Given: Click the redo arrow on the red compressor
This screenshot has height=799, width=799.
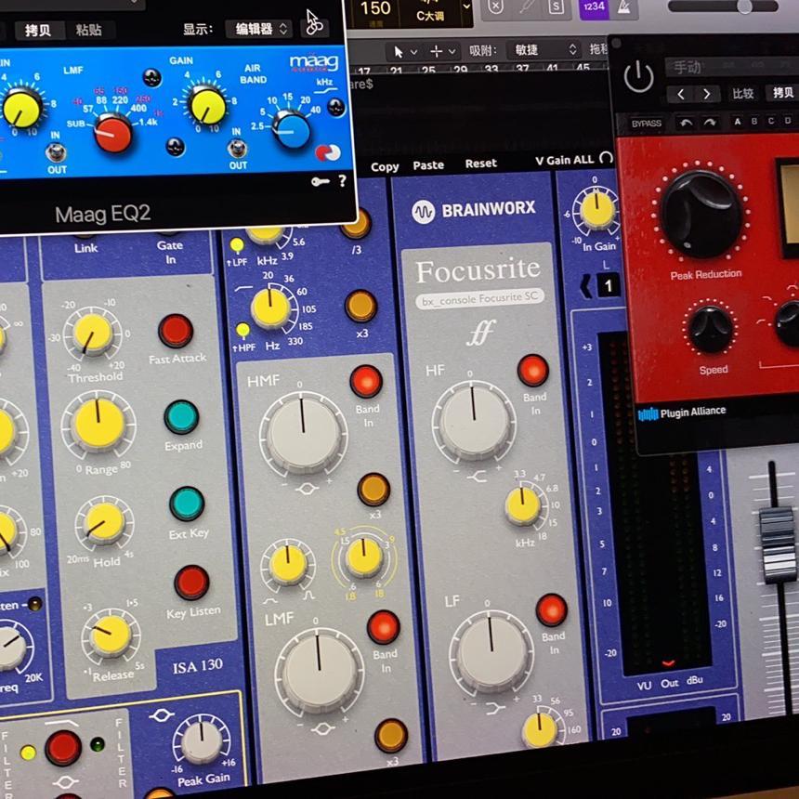Looking at the screenshot, I should [x=709, y=123].
